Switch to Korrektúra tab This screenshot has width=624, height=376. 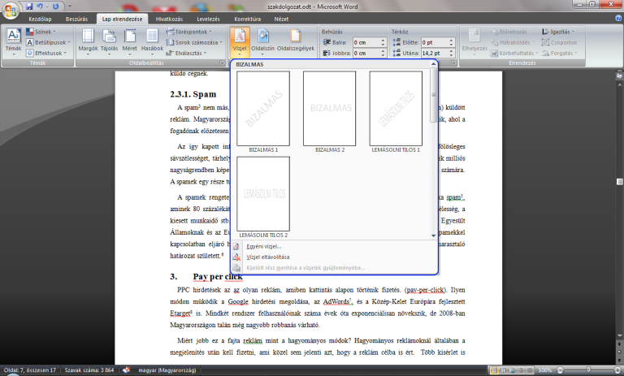(248, 19)
